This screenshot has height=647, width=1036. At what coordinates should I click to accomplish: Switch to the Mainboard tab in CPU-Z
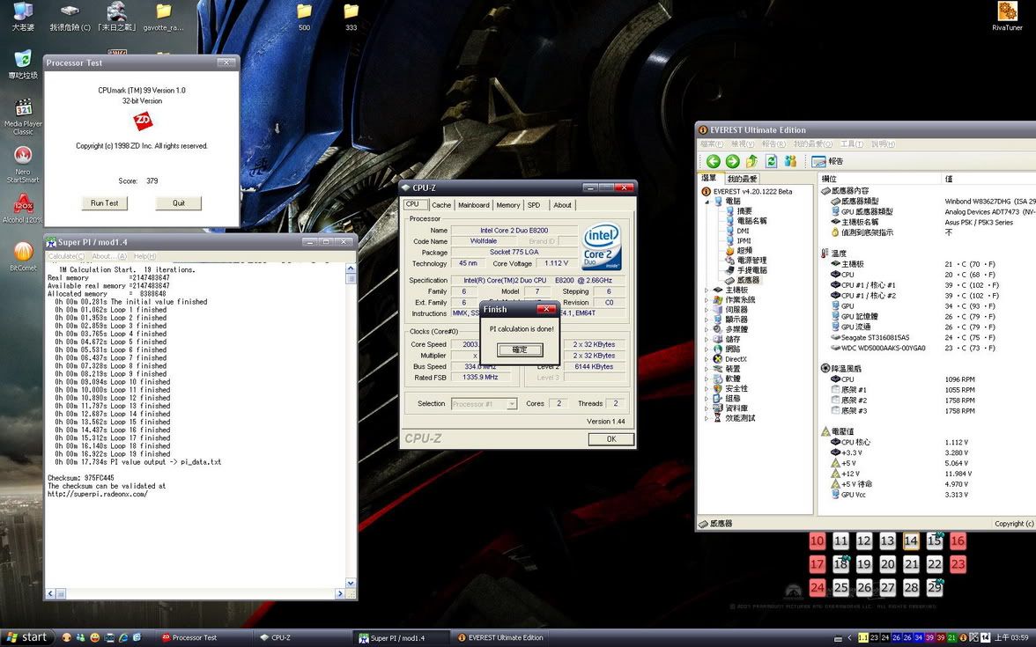(x=474, y=205)
